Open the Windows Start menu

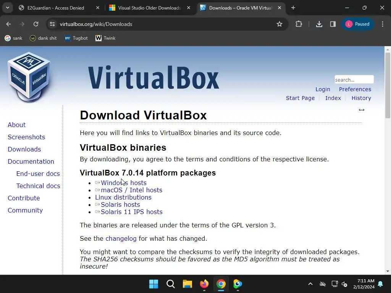pos(153,284)
